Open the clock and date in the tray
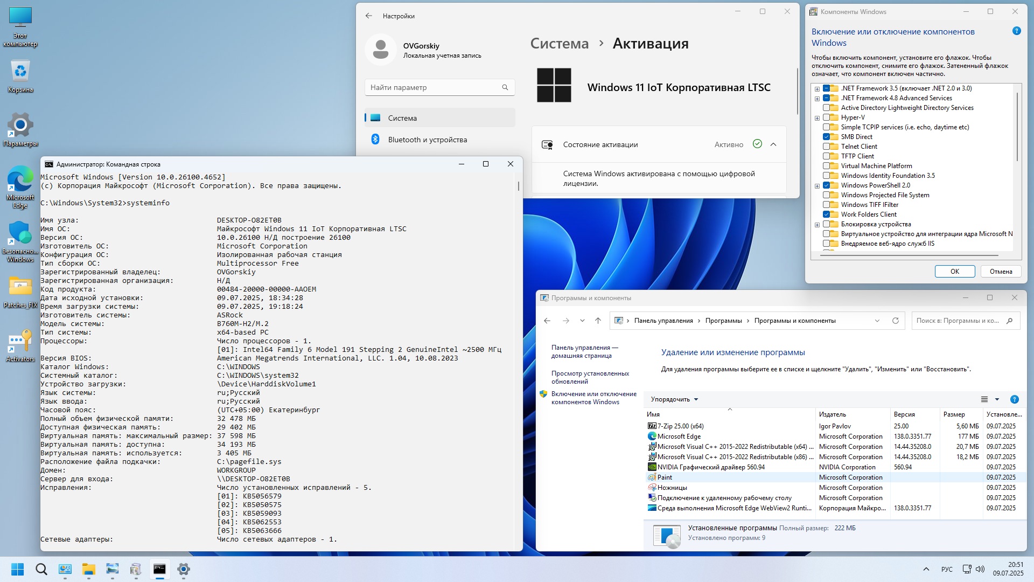The height and width of the screenshot is (582, 1034). (1008, 569)
